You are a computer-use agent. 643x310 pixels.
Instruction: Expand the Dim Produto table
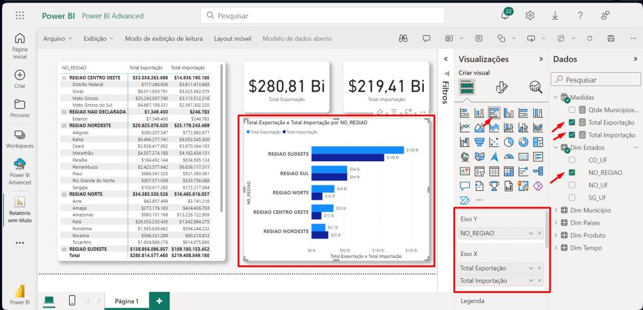[x=554, y=235]
